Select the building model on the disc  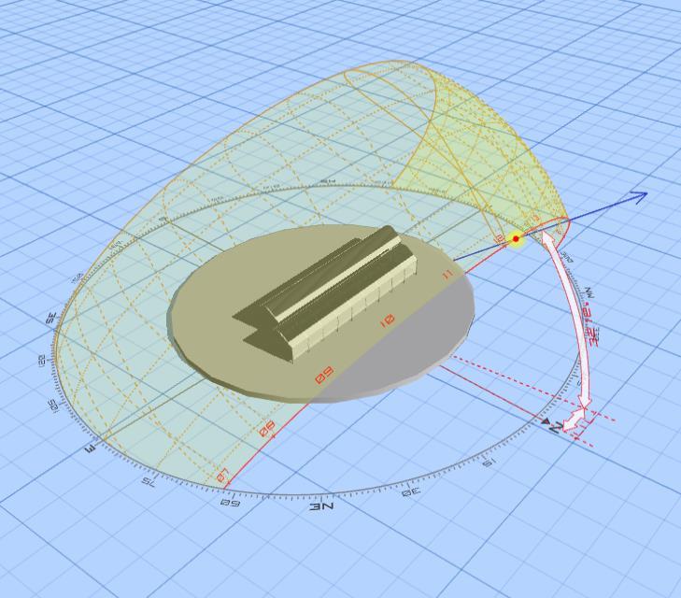coord(325,294)
